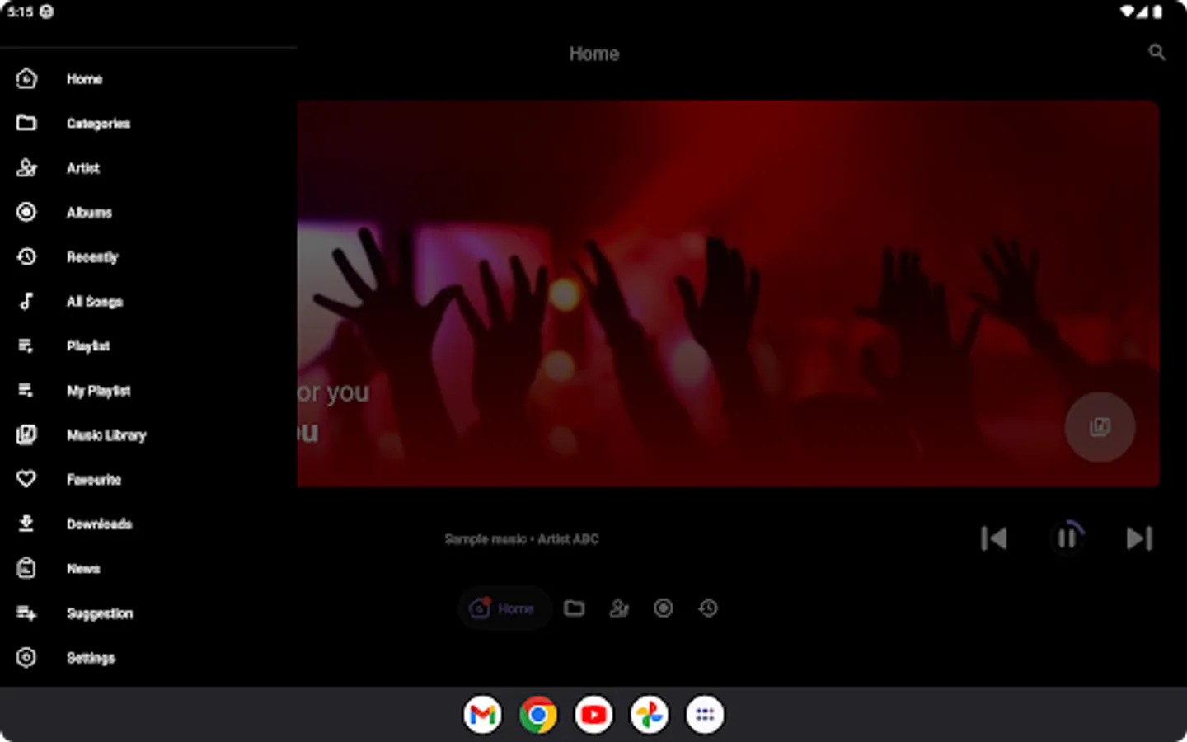Click the queue icon beside My Playlist
Viewport: 1187px width, 742px height.
tap(26, 391)
